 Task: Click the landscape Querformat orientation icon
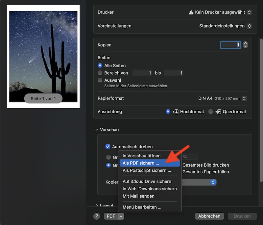pos(218,112)
